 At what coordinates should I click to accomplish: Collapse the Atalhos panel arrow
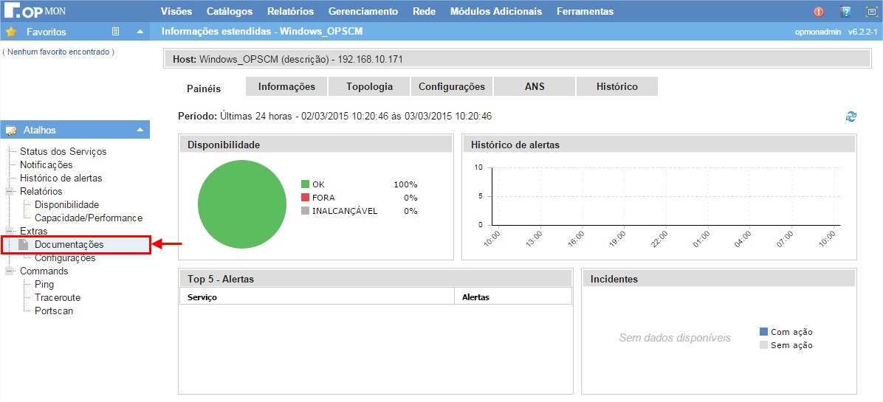coord(140,130)
